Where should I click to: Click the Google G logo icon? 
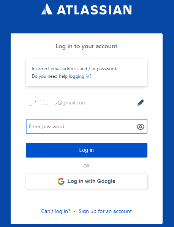(61, 181)
